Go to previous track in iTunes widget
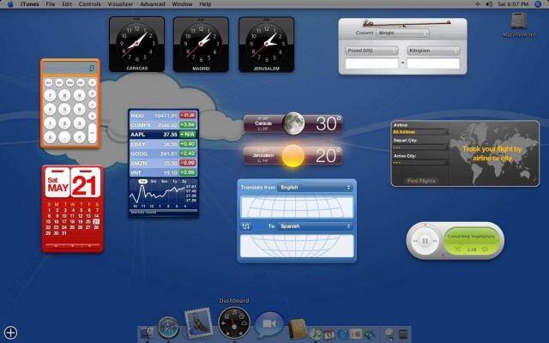Image resolution: width=549 pixels, height=343 pixels. (x=415, y=241)
